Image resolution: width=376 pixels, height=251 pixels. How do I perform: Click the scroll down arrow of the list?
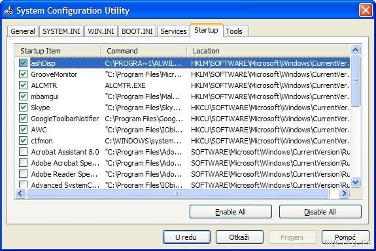355,182
